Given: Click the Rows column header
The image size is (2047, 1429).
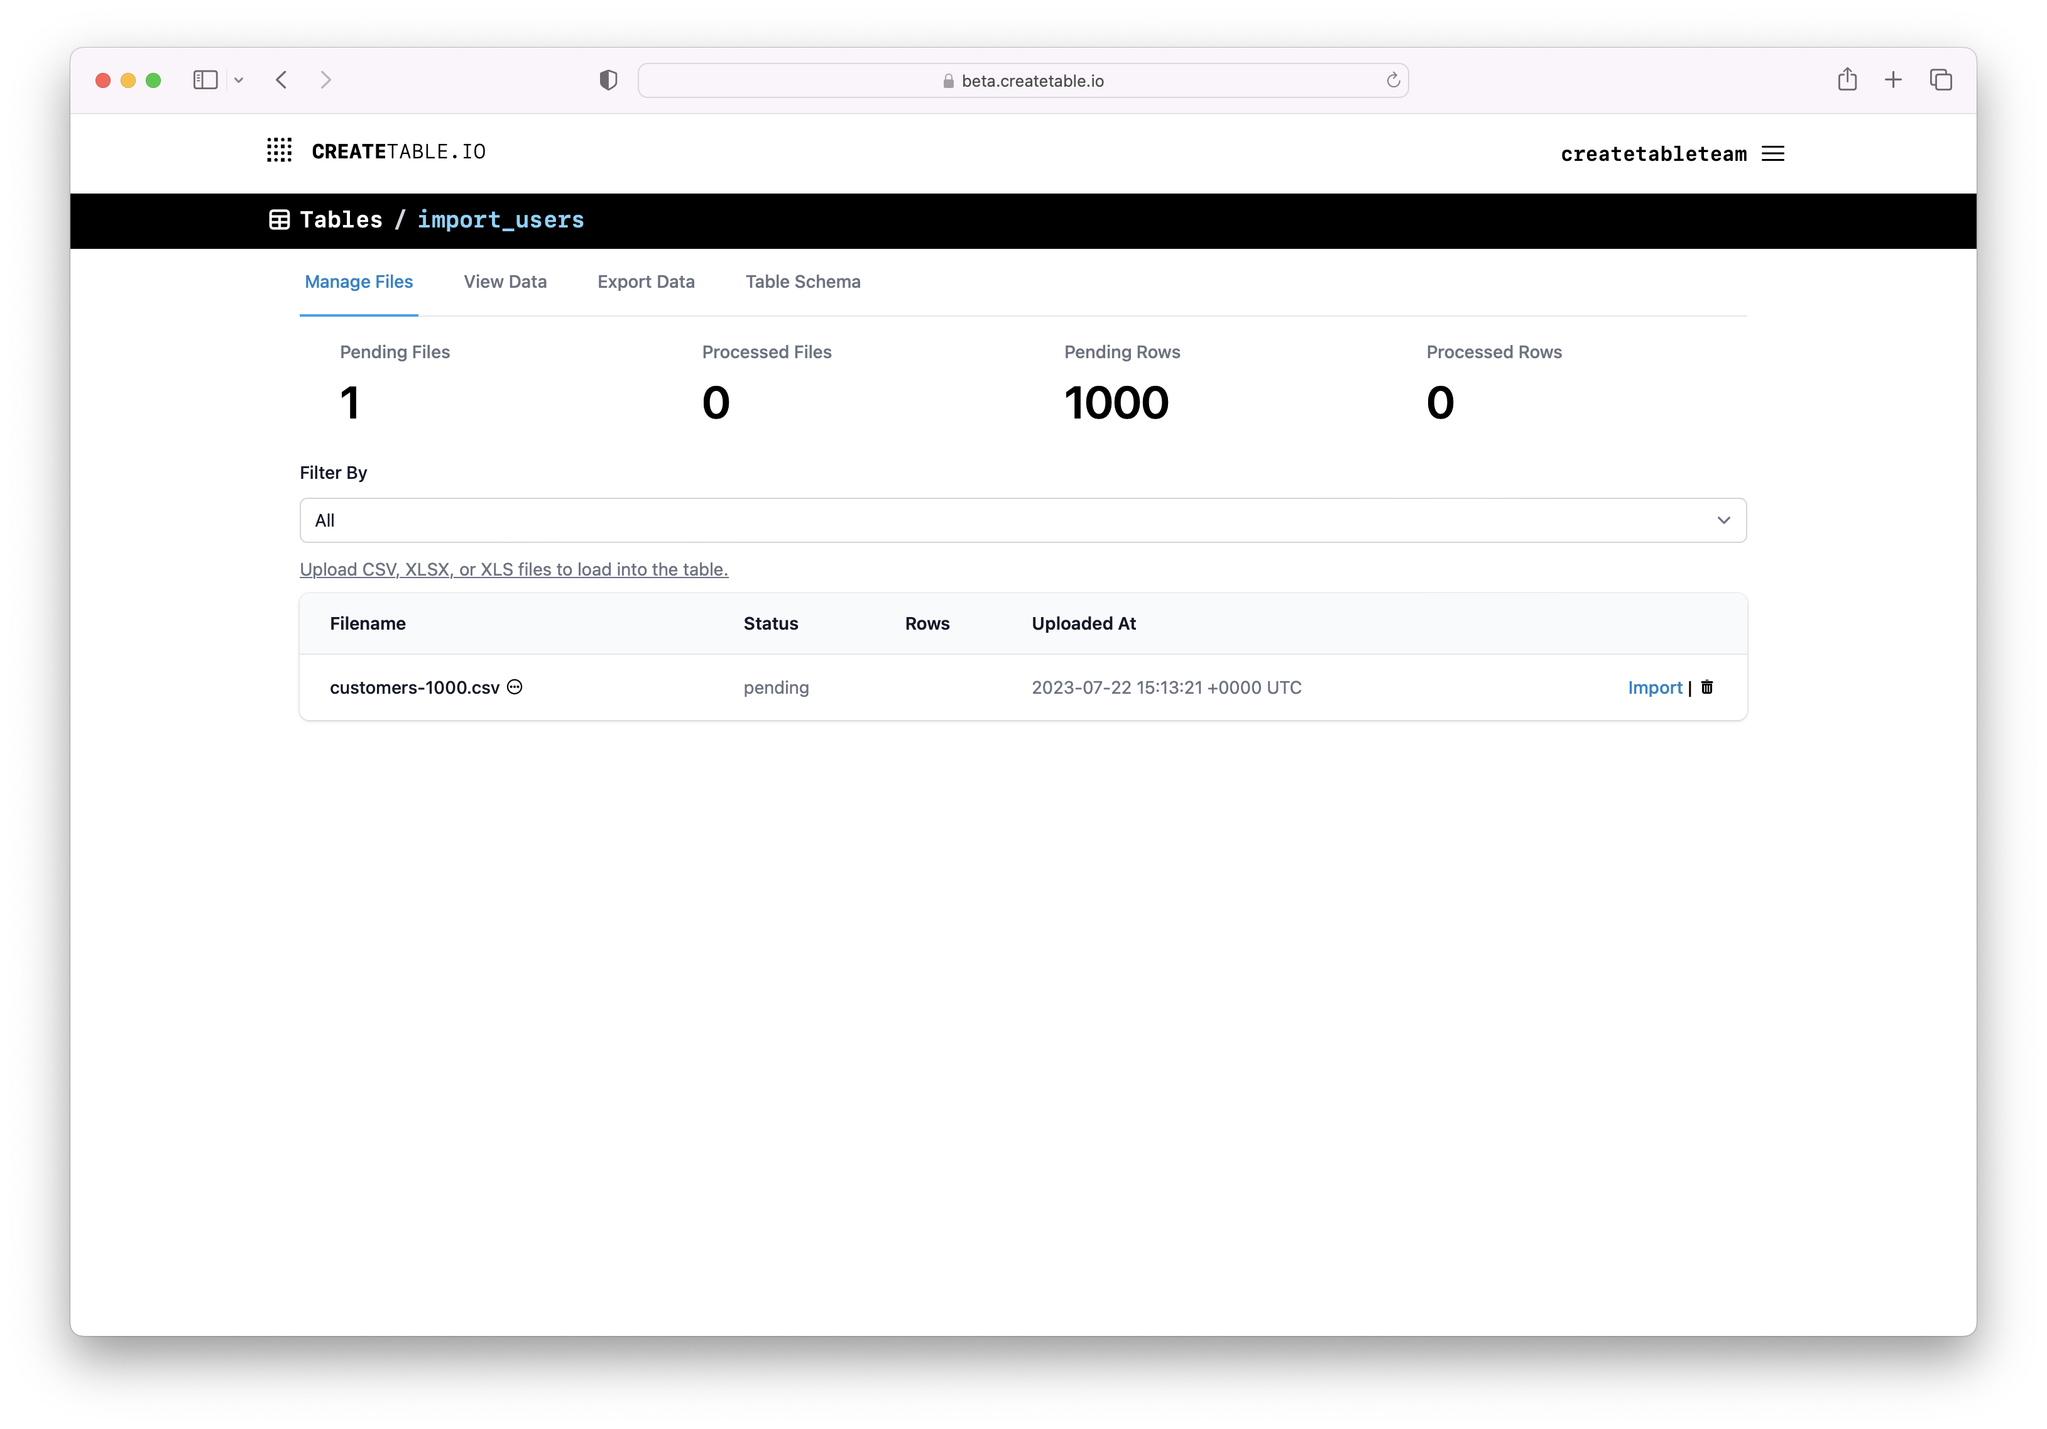Looking at the screenshot, I should pos(926,623).
